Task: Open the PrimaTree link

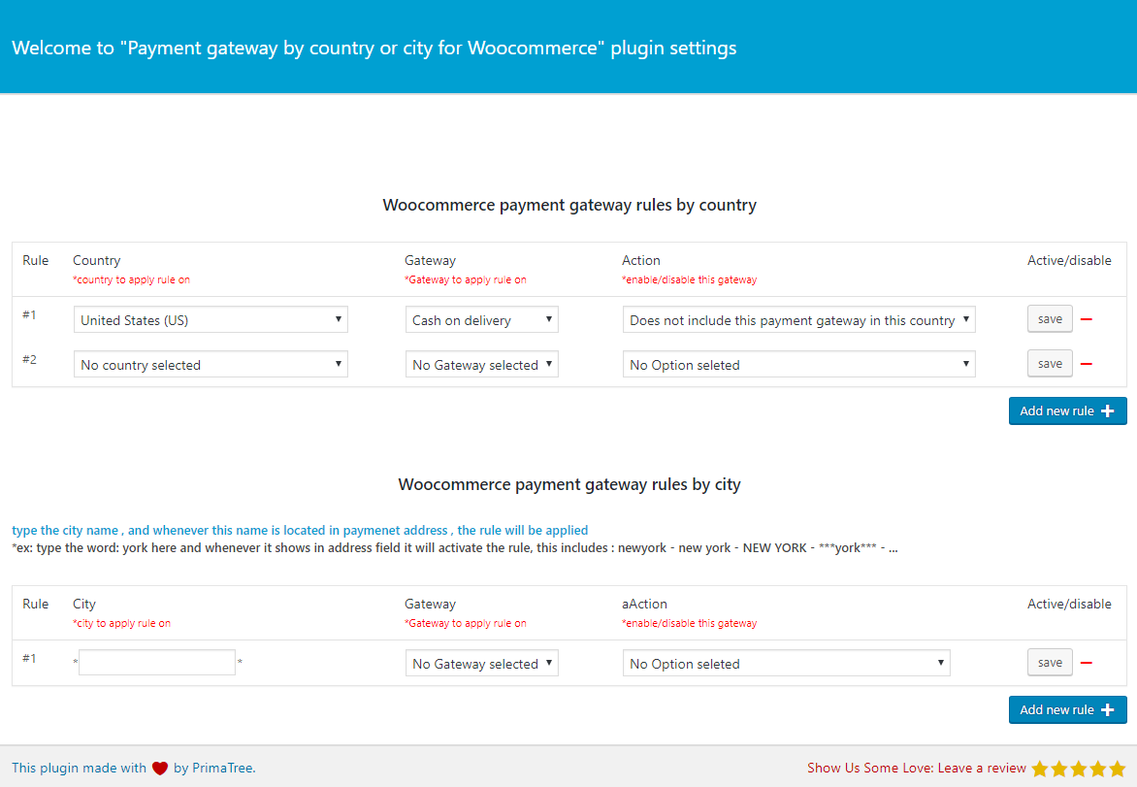Action: click(222, 769)
